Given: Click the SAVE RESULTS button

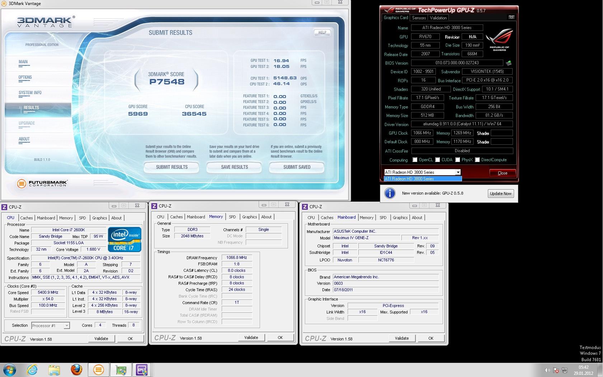Looking at the screenshot, I should click(x=234, y=167).
